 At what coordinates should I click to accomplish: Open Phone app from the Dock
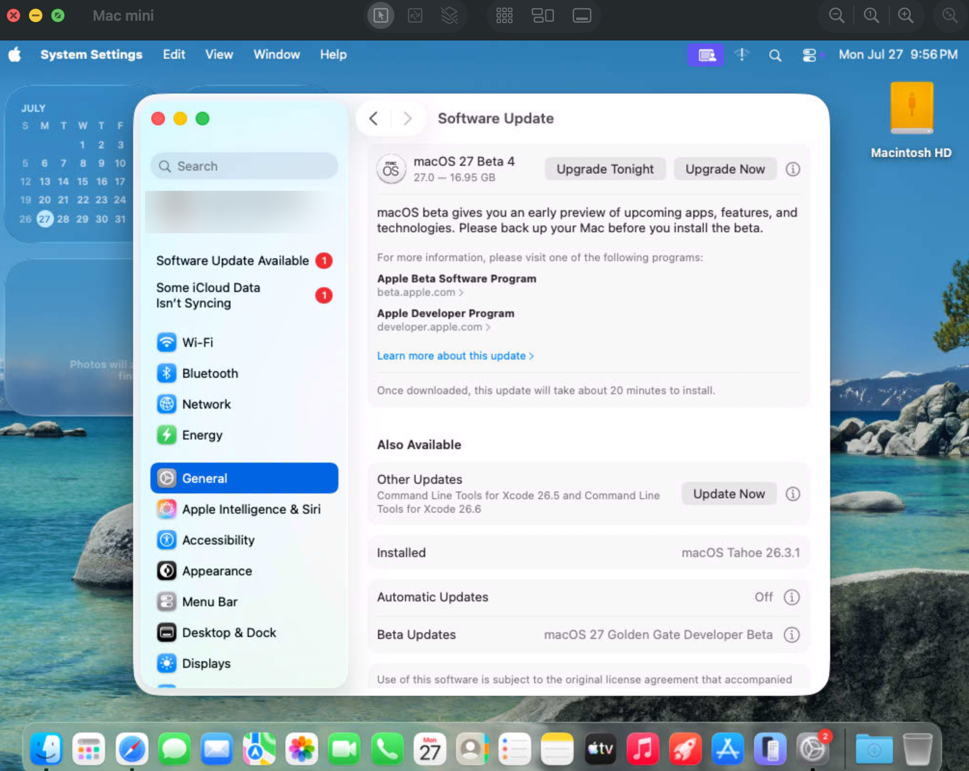coord(387,749)
